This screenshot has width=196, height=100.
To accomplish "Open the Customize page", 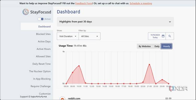I will (x=45, y=94).
